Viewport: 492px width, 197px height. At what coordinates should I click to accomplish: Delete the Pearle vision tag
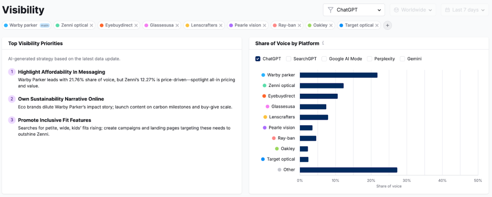[x=264, y=25]
